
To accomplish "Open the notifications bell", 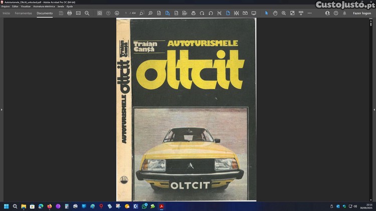I will tap(344, 13).
